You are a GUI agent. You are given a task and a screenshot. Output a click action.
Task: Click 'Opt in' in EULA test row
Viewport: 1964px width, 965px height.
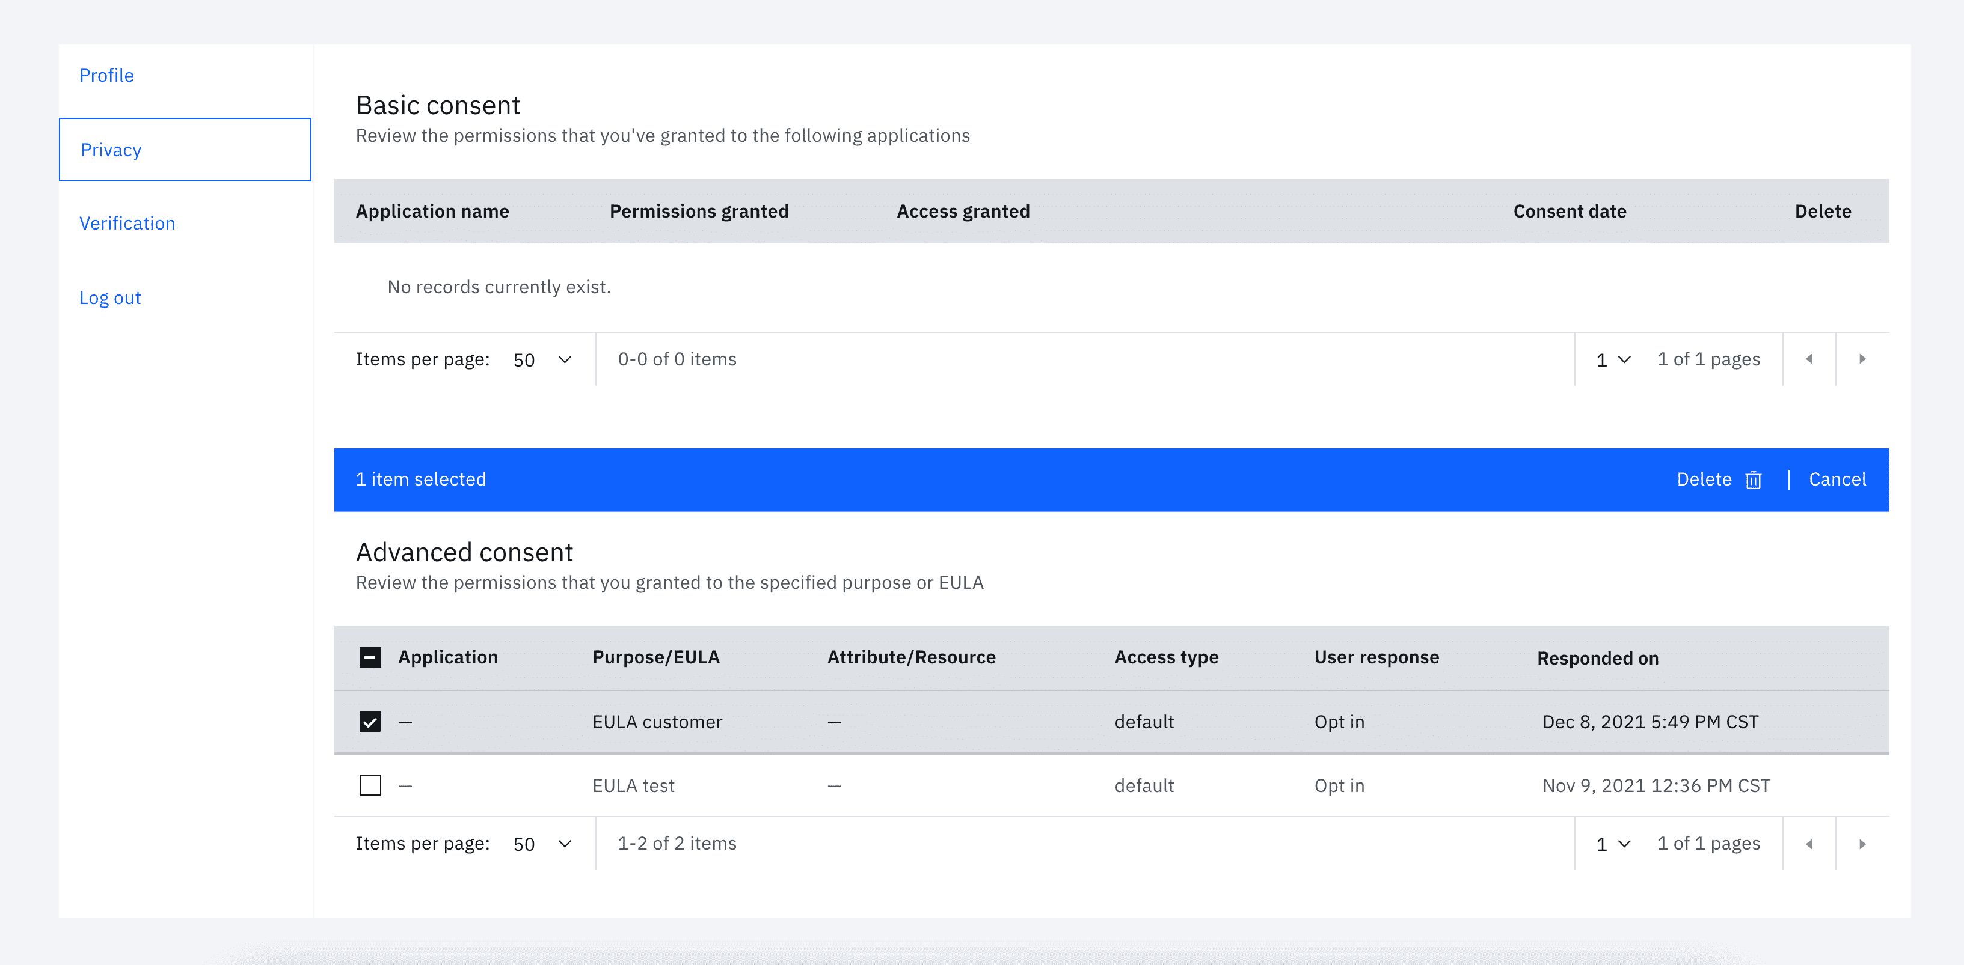[x=1339, y=785]
